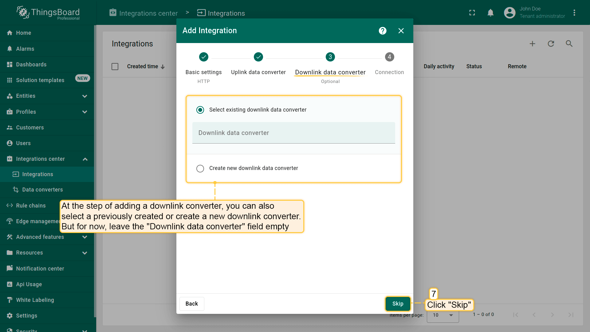The image size is (590, 332).
Task: Toggle fullscreen mode icon in header
Action: coord(472,13)
